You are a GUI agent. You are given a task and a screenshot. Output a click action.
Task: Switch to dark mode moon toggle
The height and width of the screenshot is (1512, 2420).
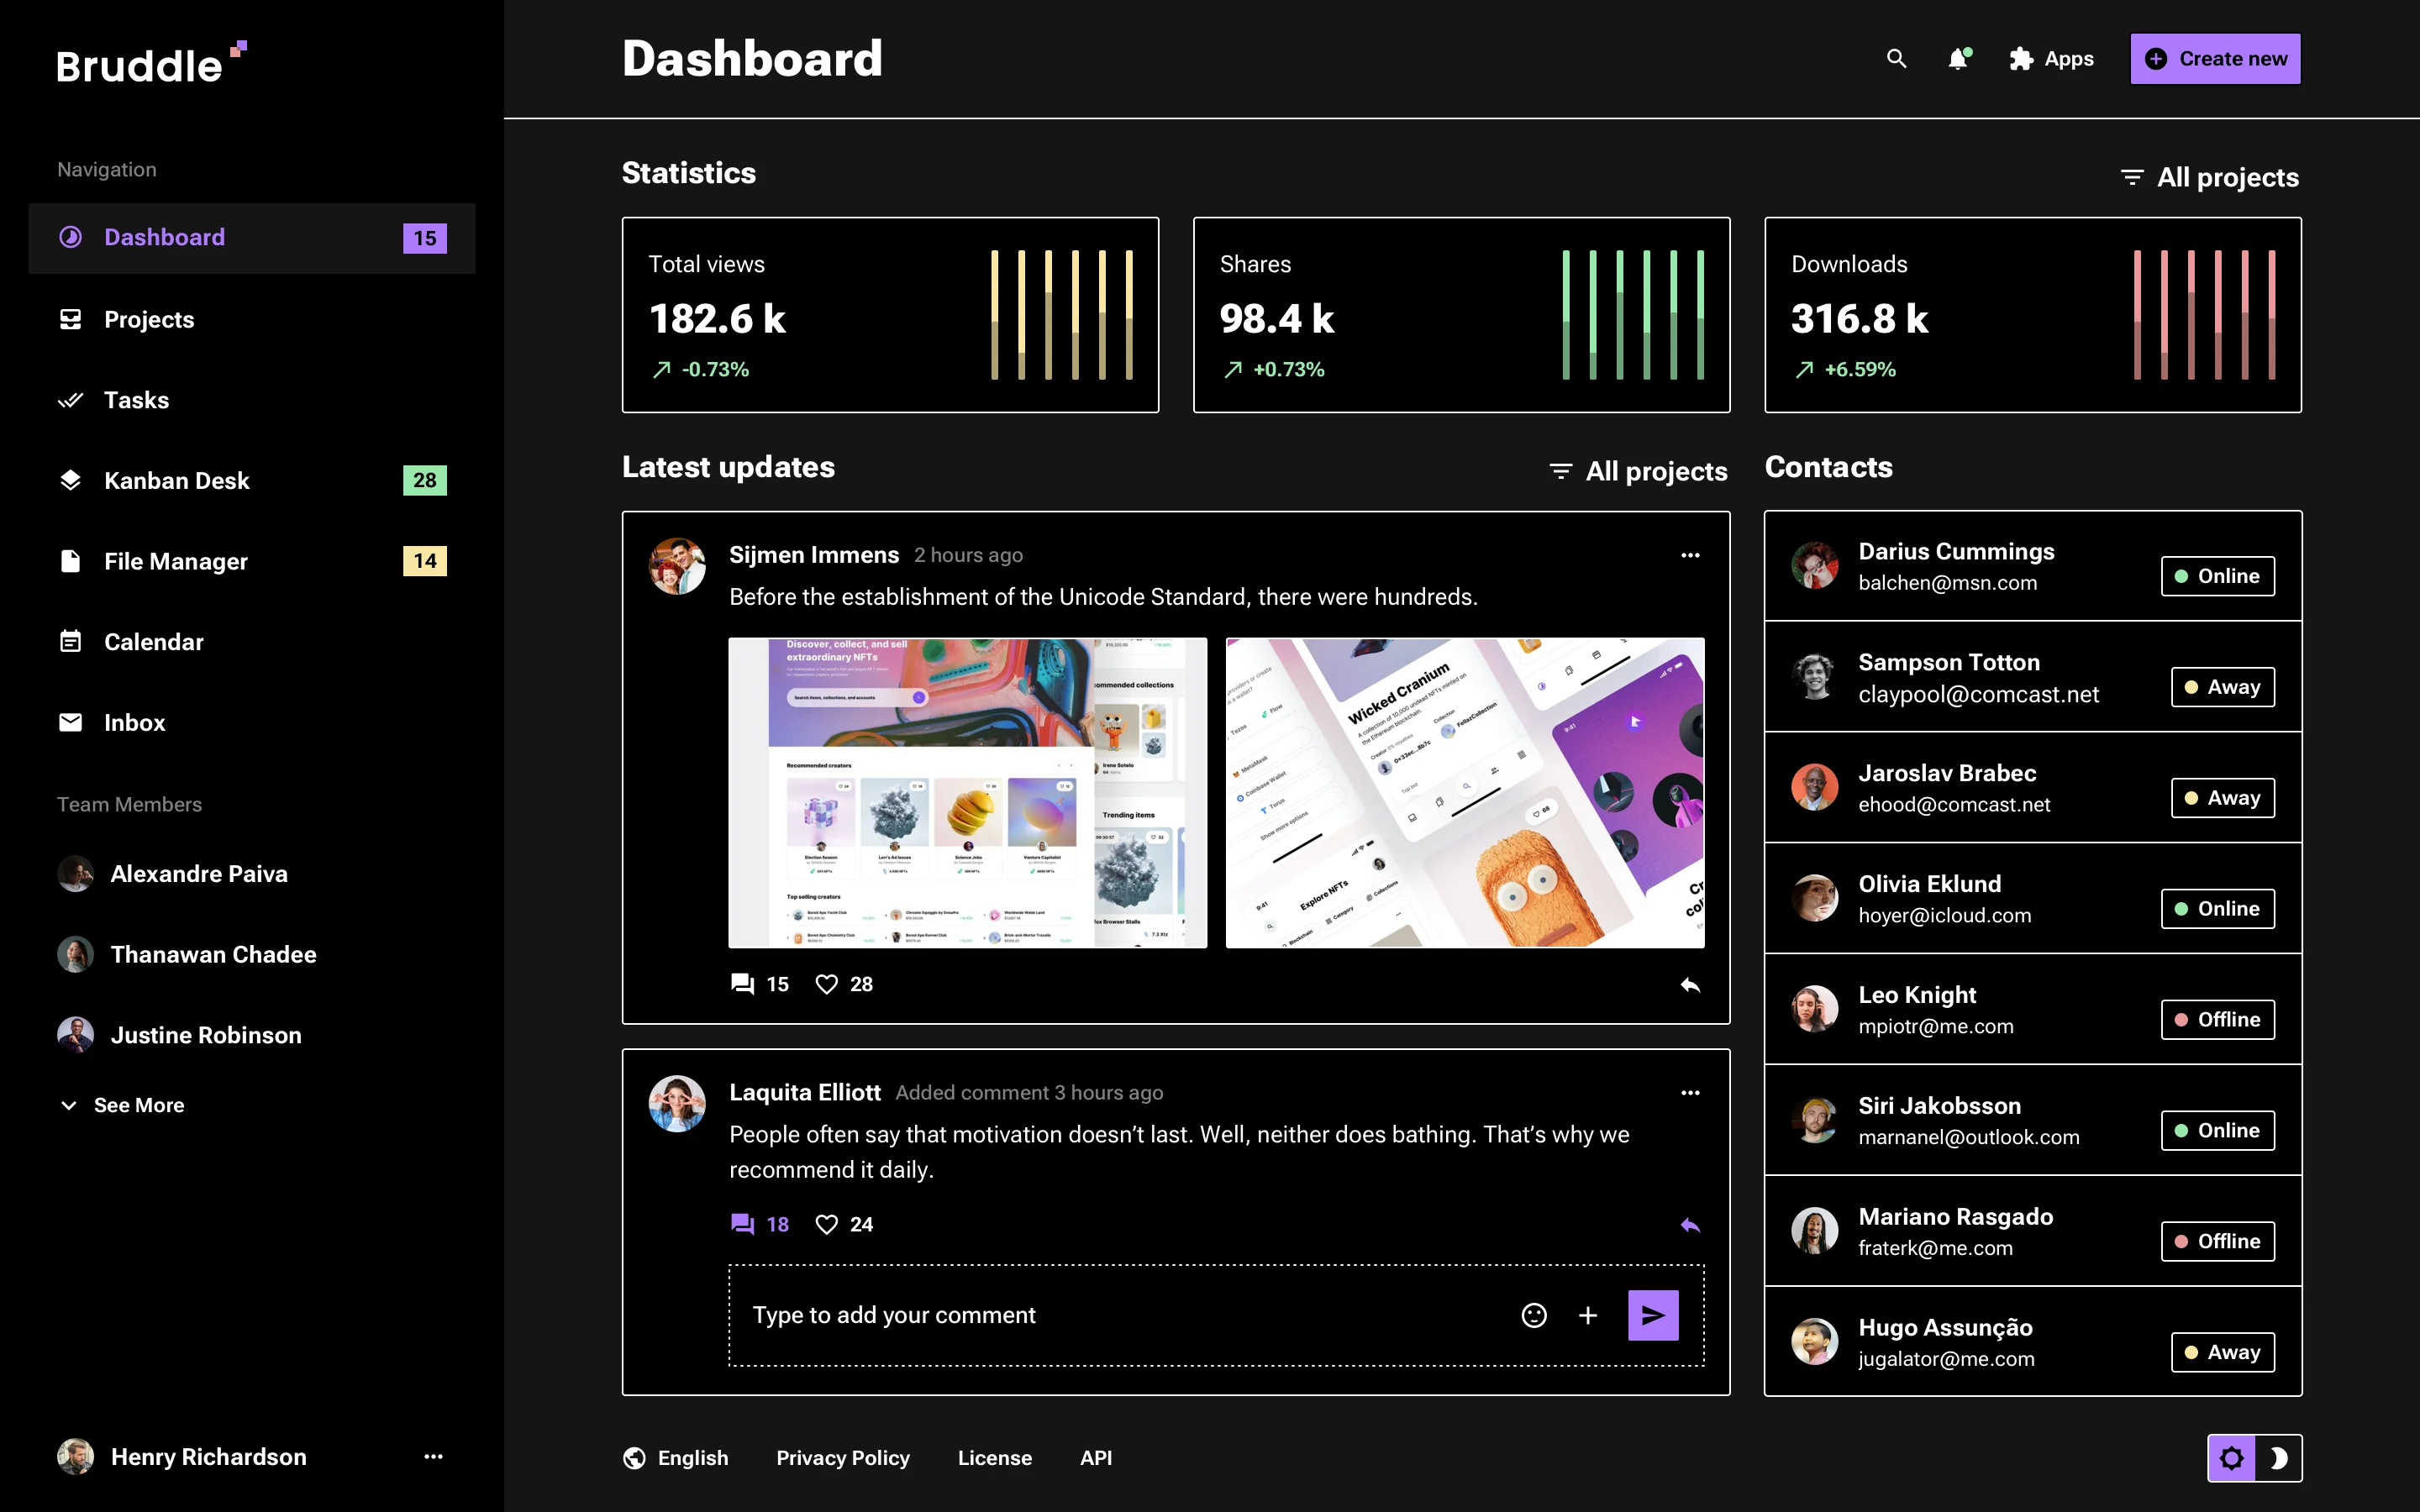(x=2278, y=1458)
